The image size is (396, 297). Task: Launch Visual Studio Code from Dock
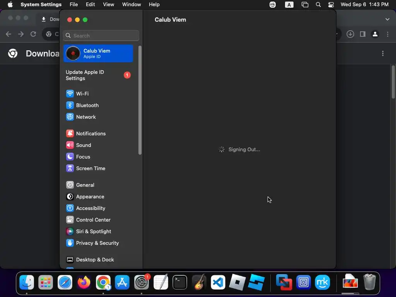coord(218,282)
